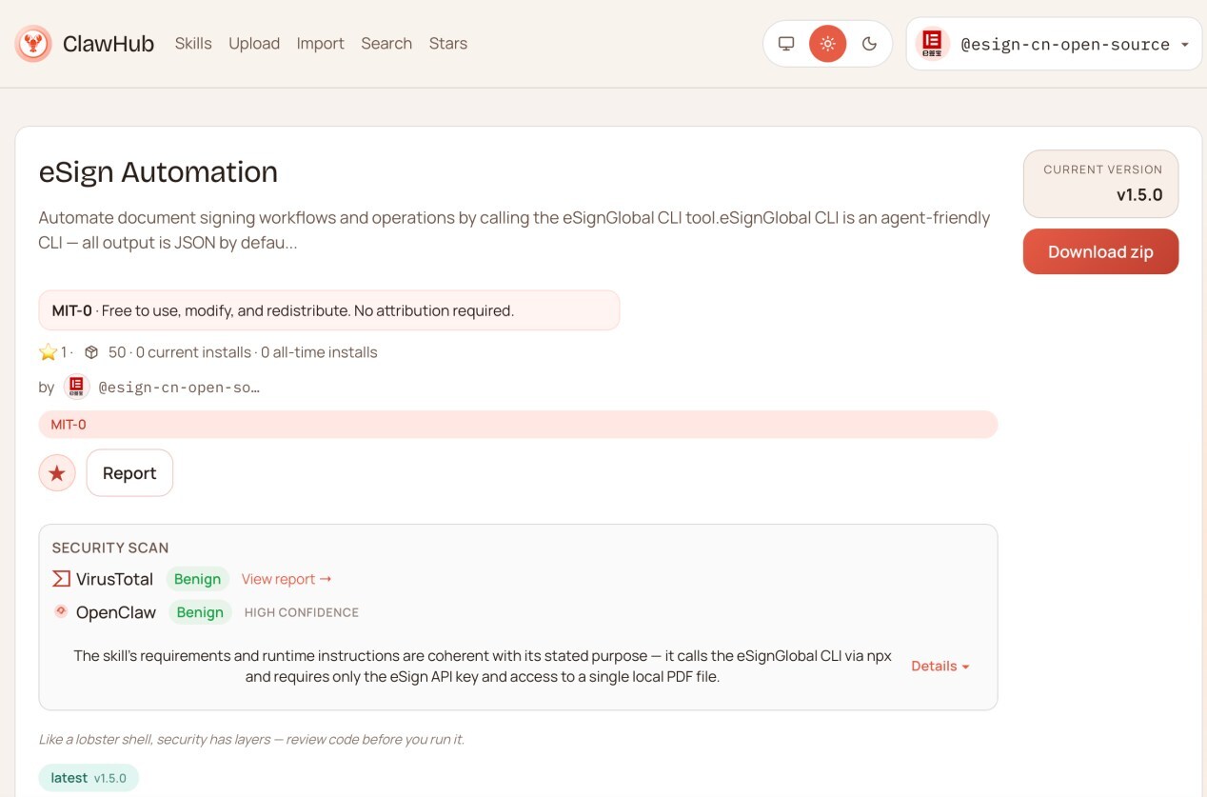Image resolution: width=1207 pixels, height=797 pixels.
Task: Click the OpenClaw scanner icon
Action: pos(61,611)
